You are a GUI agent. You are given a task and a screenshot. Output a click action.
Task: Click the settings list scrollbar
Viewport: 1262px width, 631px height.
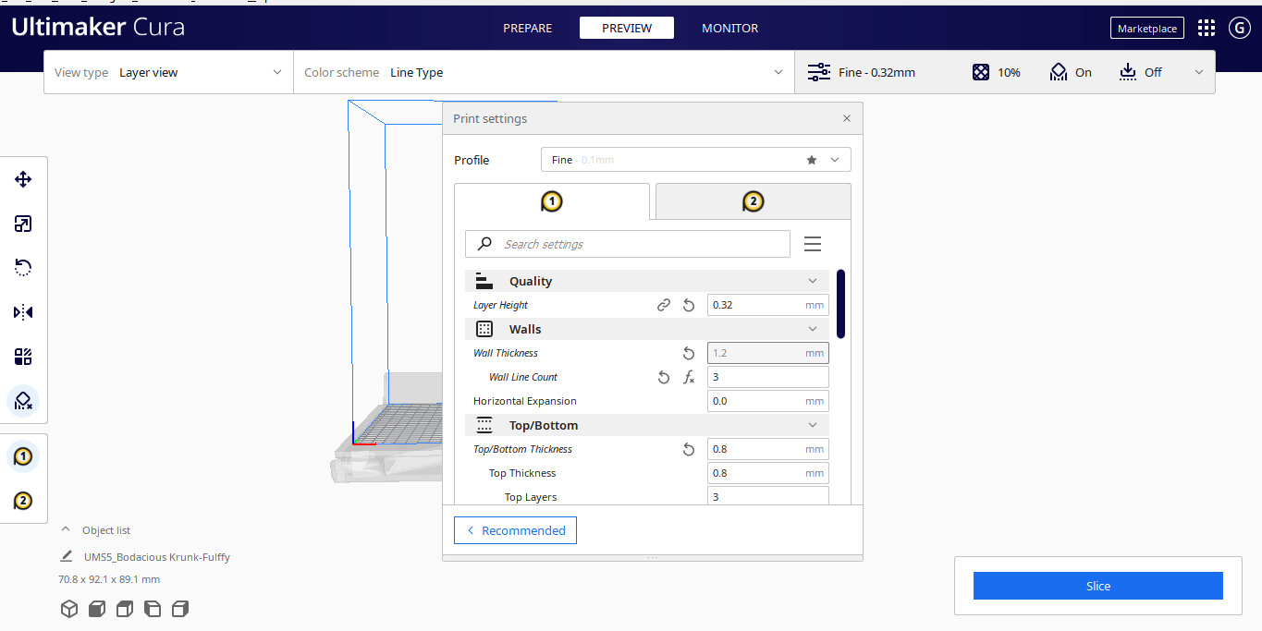[840, 304]
